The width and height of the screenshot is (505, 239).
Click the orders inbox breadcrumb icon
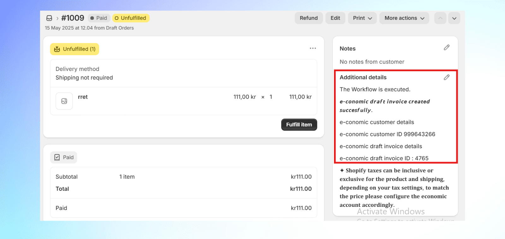tap(49, 18)
